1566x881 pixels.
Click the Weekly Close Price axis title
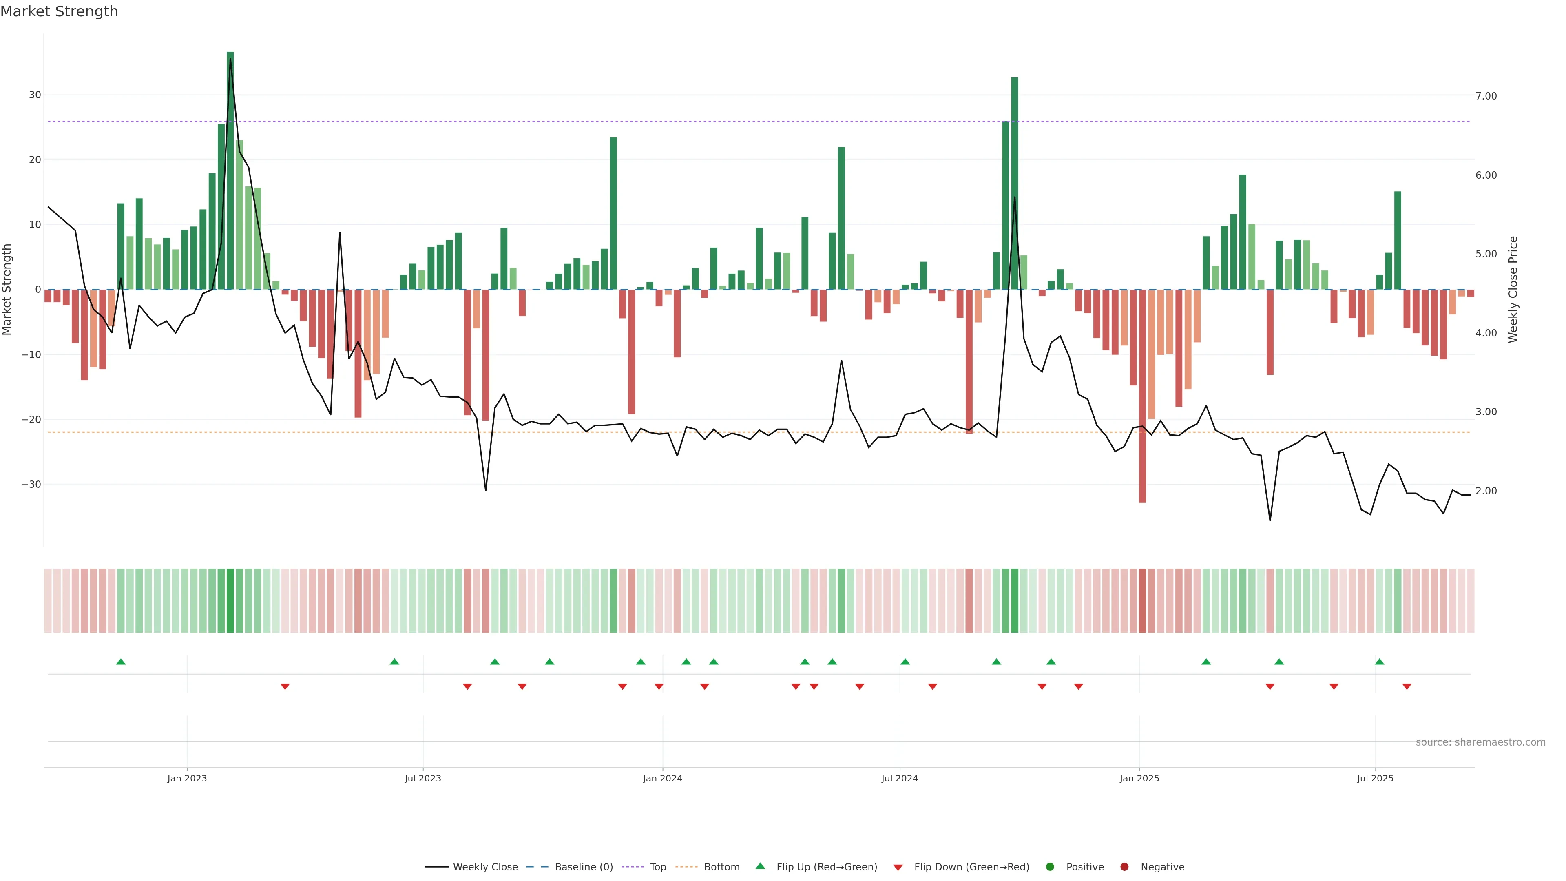click(1513, 290)
